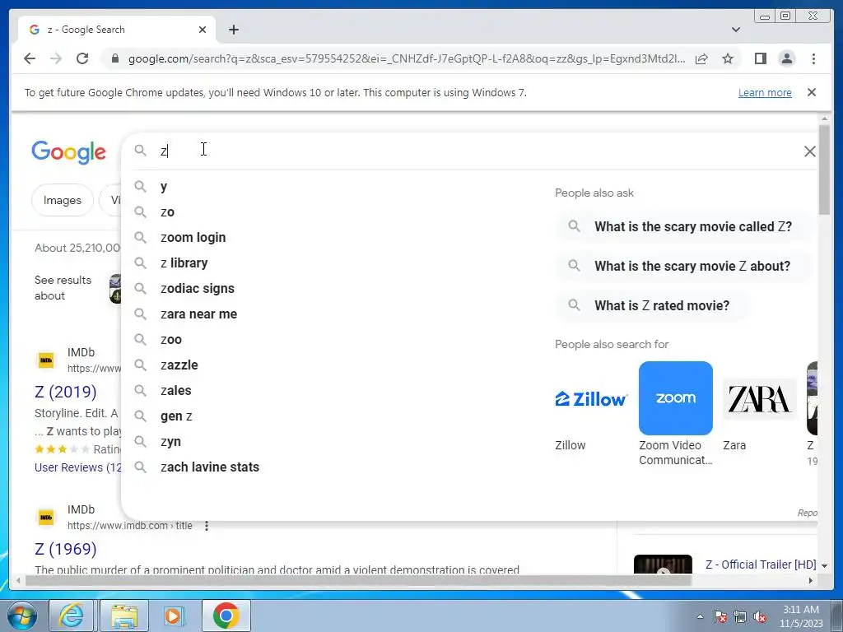This screenshot has width=843, height=632.
Task: Click the search box magnifier icon
Action: (140, 151)
